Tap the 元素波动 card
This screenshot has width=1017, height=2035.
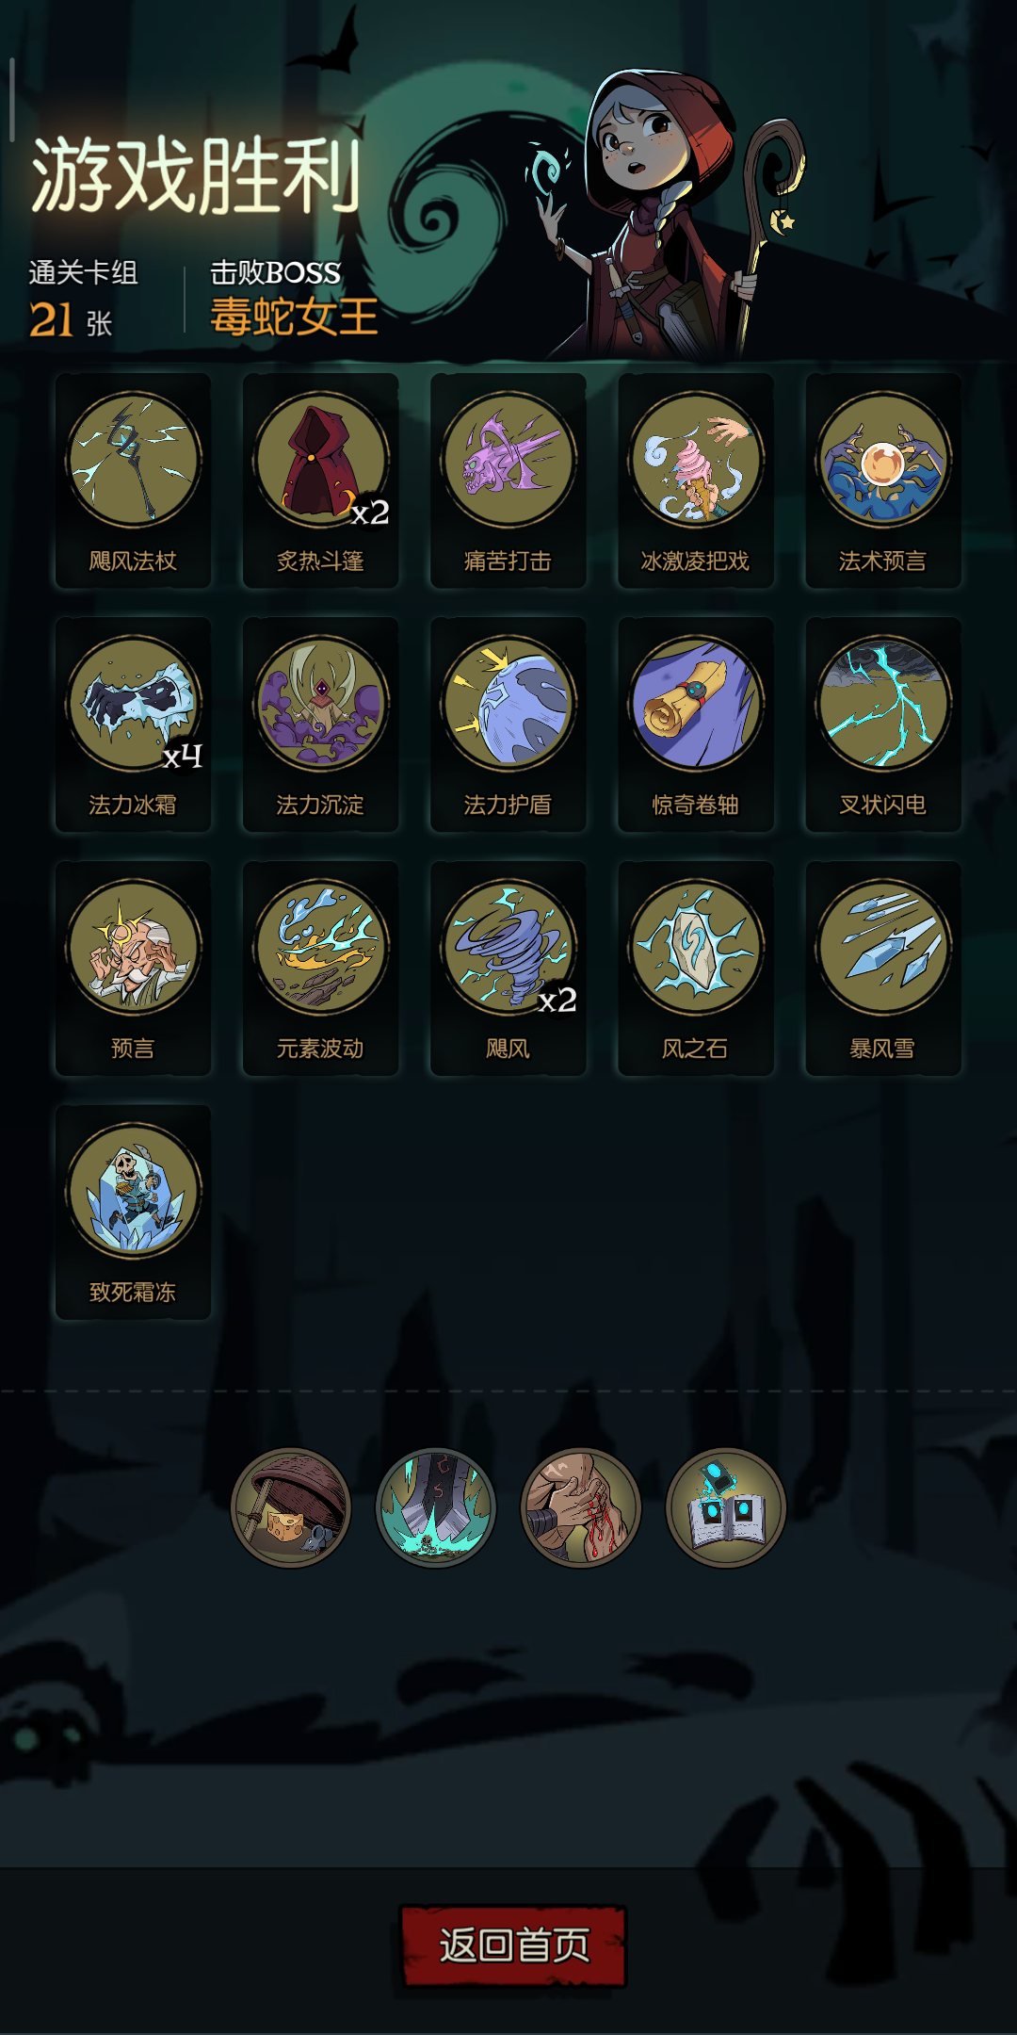coord(320,969)
